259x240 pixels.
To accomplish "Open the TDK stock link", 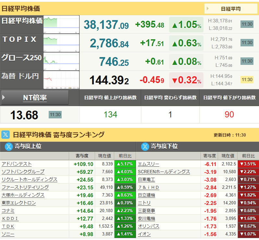I will [x=8, y=226].
